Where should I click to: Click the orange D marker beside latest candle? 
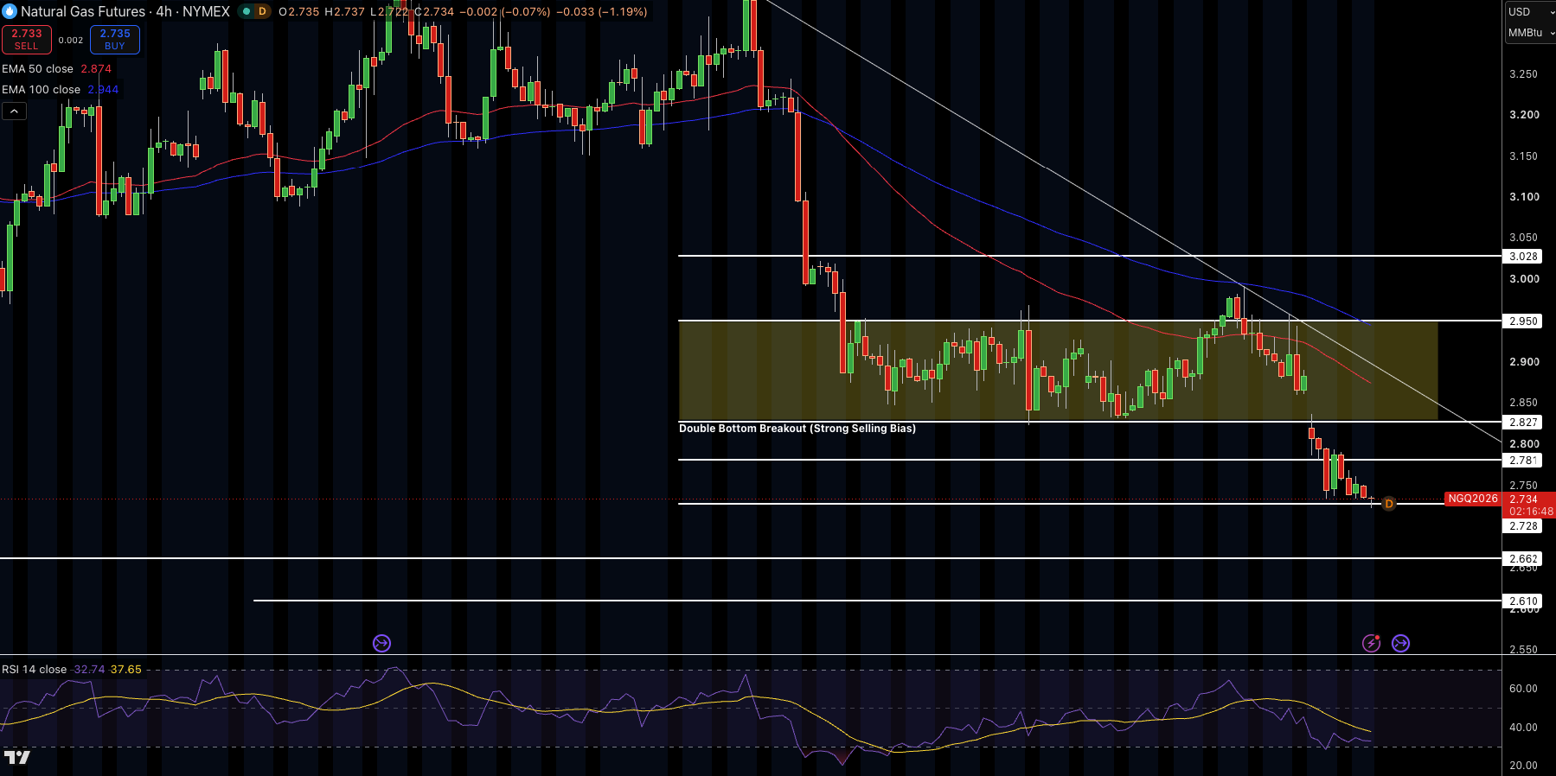[x=1389, y=504]
